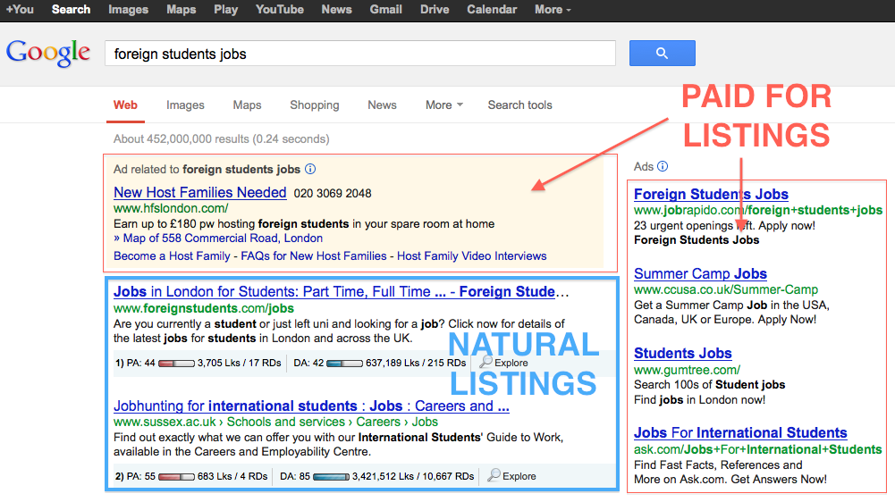Switch to the Images results tab

[185, 105]
